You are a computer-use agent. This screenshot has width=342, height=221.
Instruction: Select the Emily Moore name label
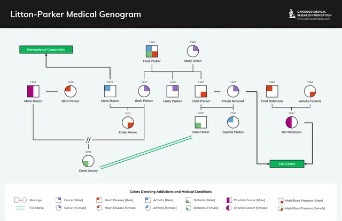coord(128,132)
